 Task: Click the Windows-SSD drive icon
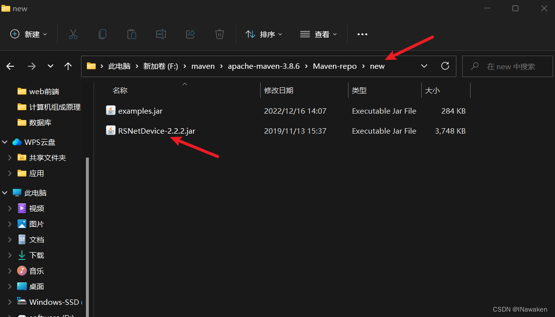[x=22, y=301]
